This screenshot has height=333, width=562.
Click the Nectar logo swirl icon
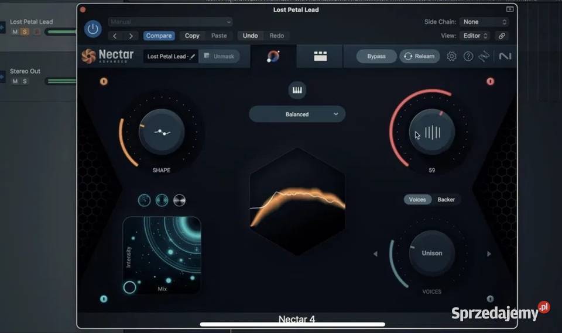(88, 56)
